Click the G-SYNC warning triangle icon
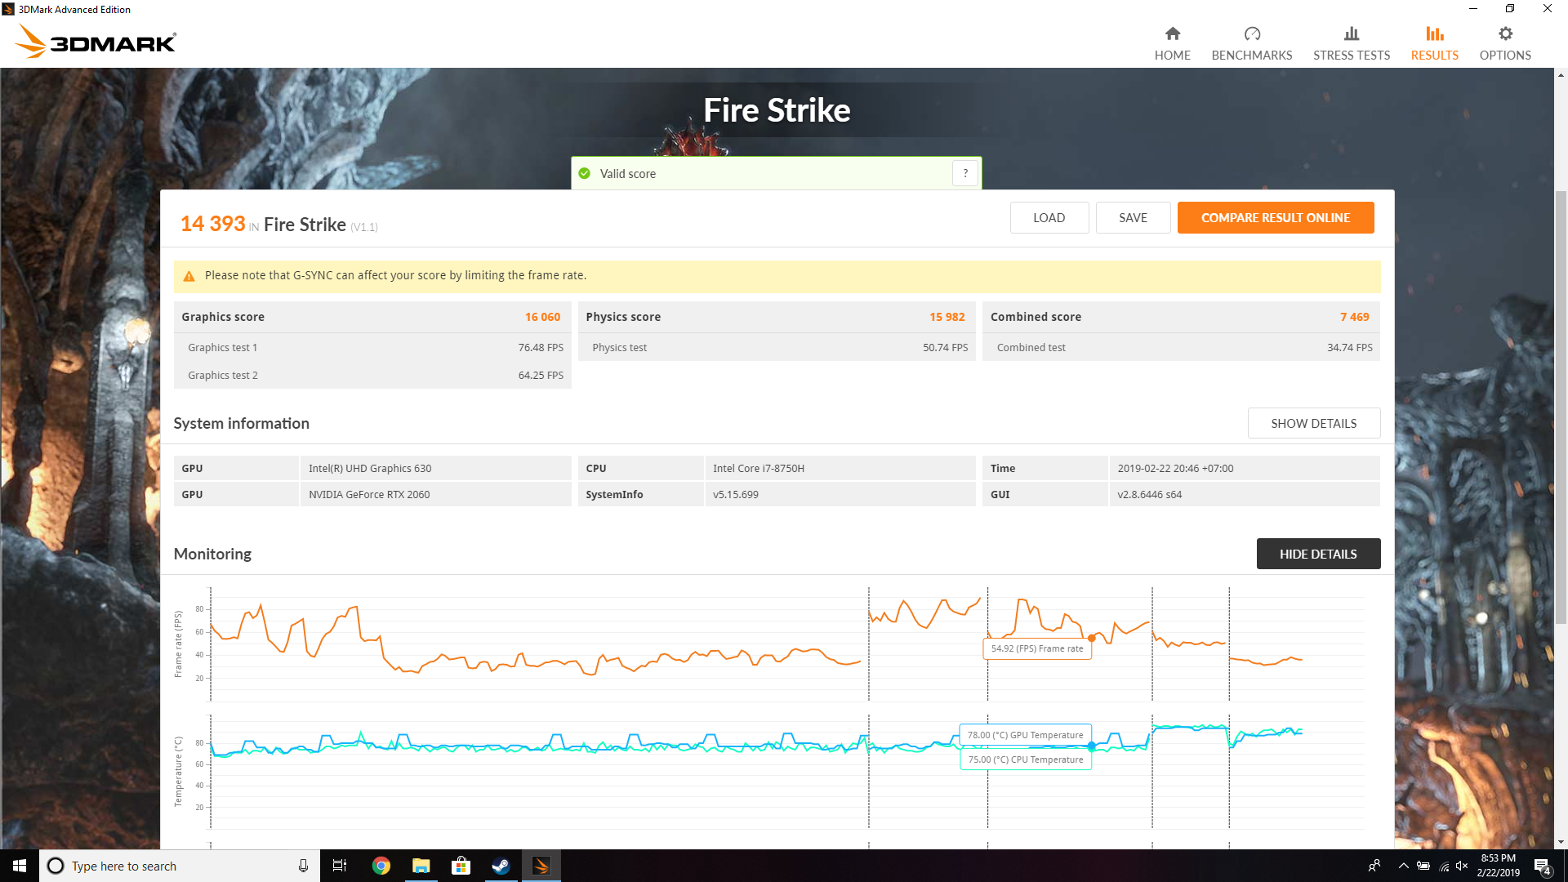This screenshot has height=882, width=1568. click(x=189, y=276)
